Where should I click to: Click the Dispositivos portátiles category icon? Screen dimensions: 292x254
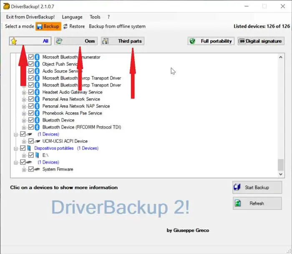click(29, 148)
